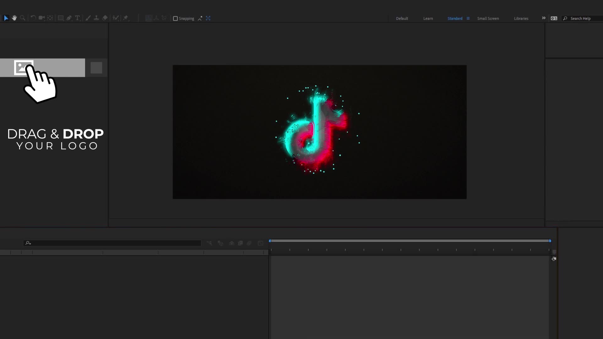Toggle snap to collapsed compositions icon
This screenshot has width=603, height=339.
[x=208, y=19]
